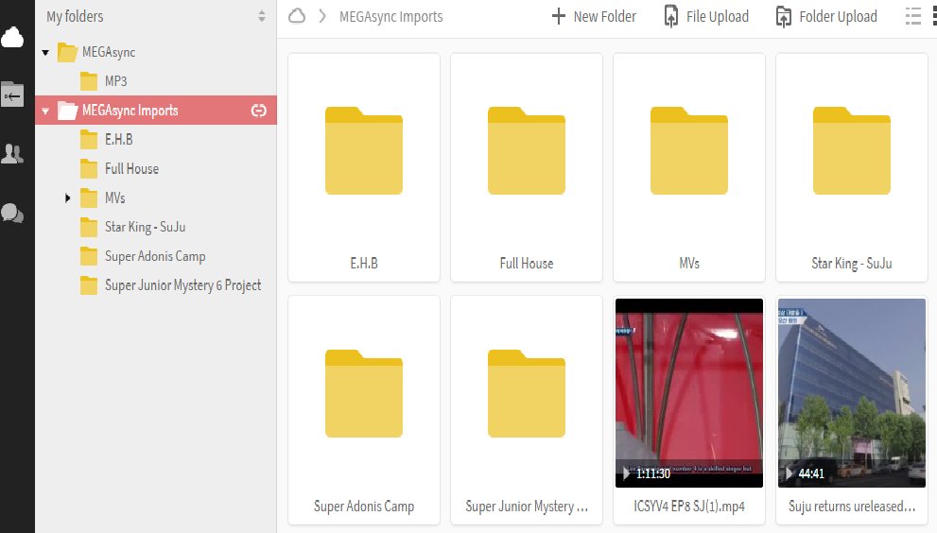Click the shared link icon on MEGAsync Imports
This screenshot has width=937, height=533.
[259, 111]
